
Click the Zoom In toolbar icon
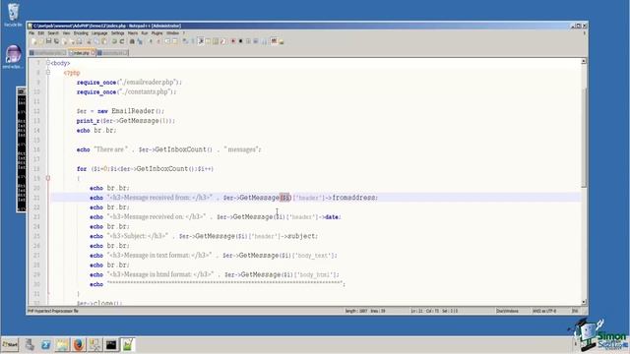(x=151, y=41)
